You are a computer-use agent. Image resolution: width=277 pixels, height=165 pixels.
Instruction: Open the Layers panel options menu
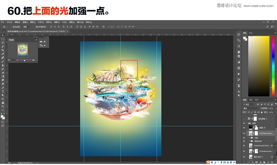pyautogui.click(x=275, y=100)
